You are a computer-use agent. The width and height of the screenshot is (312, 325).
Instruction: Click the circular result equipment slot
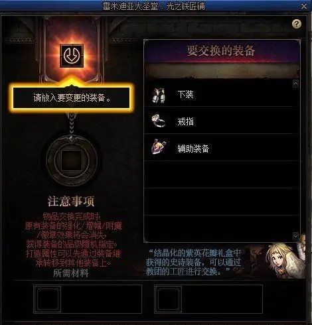[x=72, y=161]
